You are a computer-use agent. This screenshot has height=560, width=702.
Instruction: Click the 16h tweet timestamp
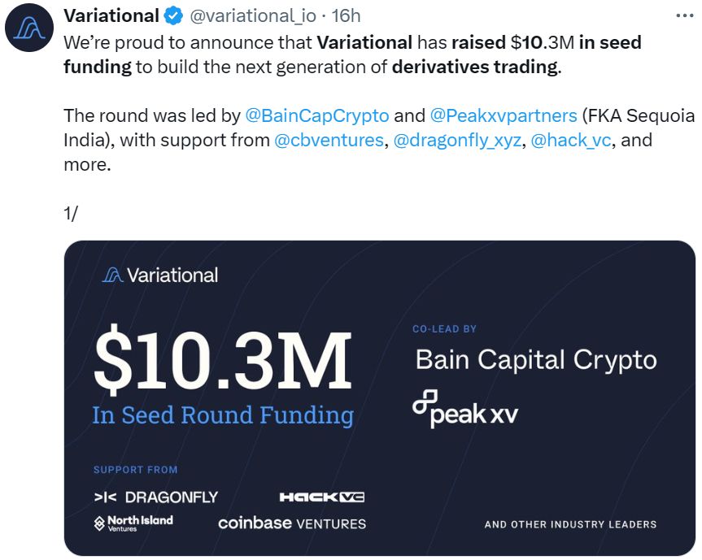pyautogui.click(x=347, y=15)
